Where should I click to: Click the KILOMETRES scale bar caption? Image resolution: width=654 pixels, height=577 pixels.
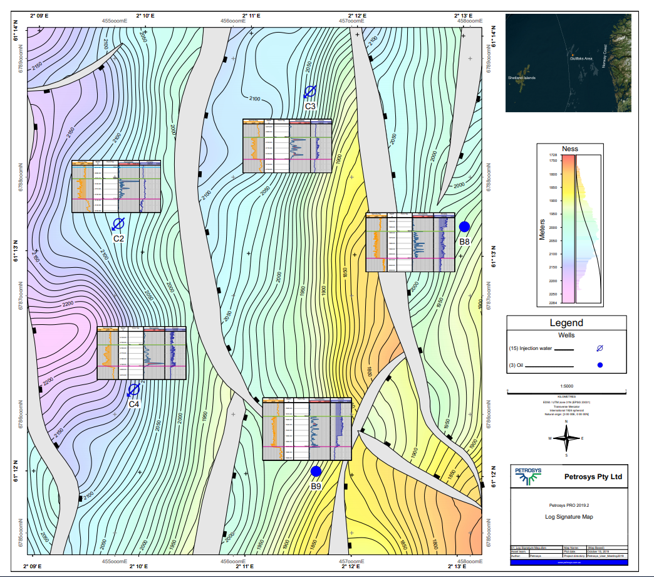tap(566, 396)
